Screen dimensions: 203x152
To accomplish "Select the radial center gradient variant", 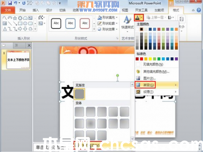I will point(91,123).
